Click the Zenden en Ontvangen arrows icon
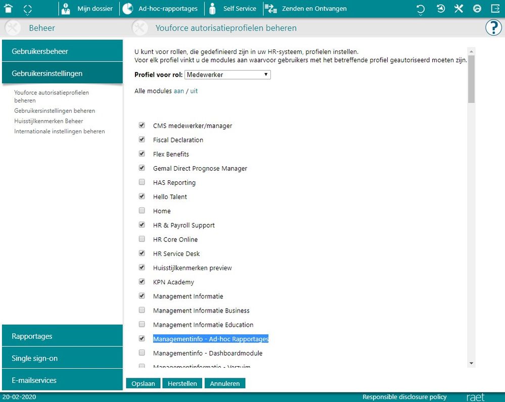The image size is (505, 402). [270, 9]
